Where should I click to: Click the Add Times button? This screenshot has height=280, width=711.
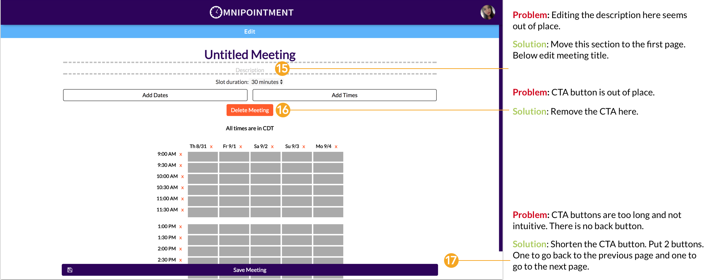[x=344, y=95]
